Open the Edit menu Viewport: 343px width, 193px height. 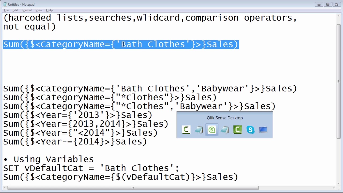15,10
